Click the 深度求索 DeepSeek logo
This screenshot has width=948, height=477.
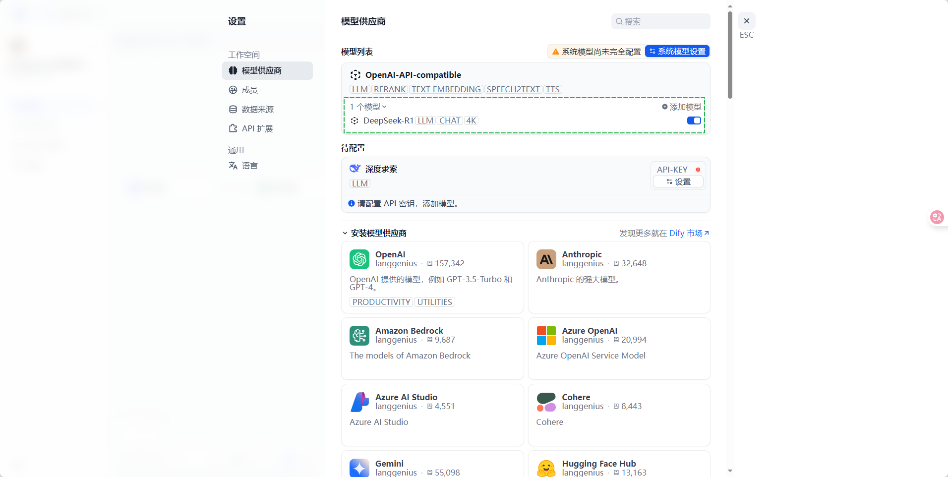tap(355, 169)
